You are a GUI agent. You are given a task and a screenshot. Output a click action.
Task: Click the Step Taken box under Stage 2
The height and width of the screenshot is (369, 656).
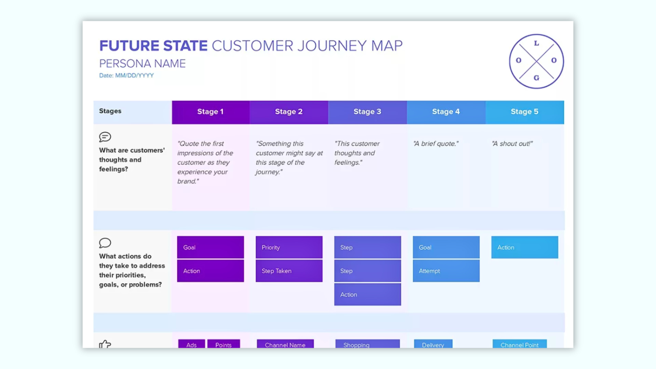click(289, 271)
